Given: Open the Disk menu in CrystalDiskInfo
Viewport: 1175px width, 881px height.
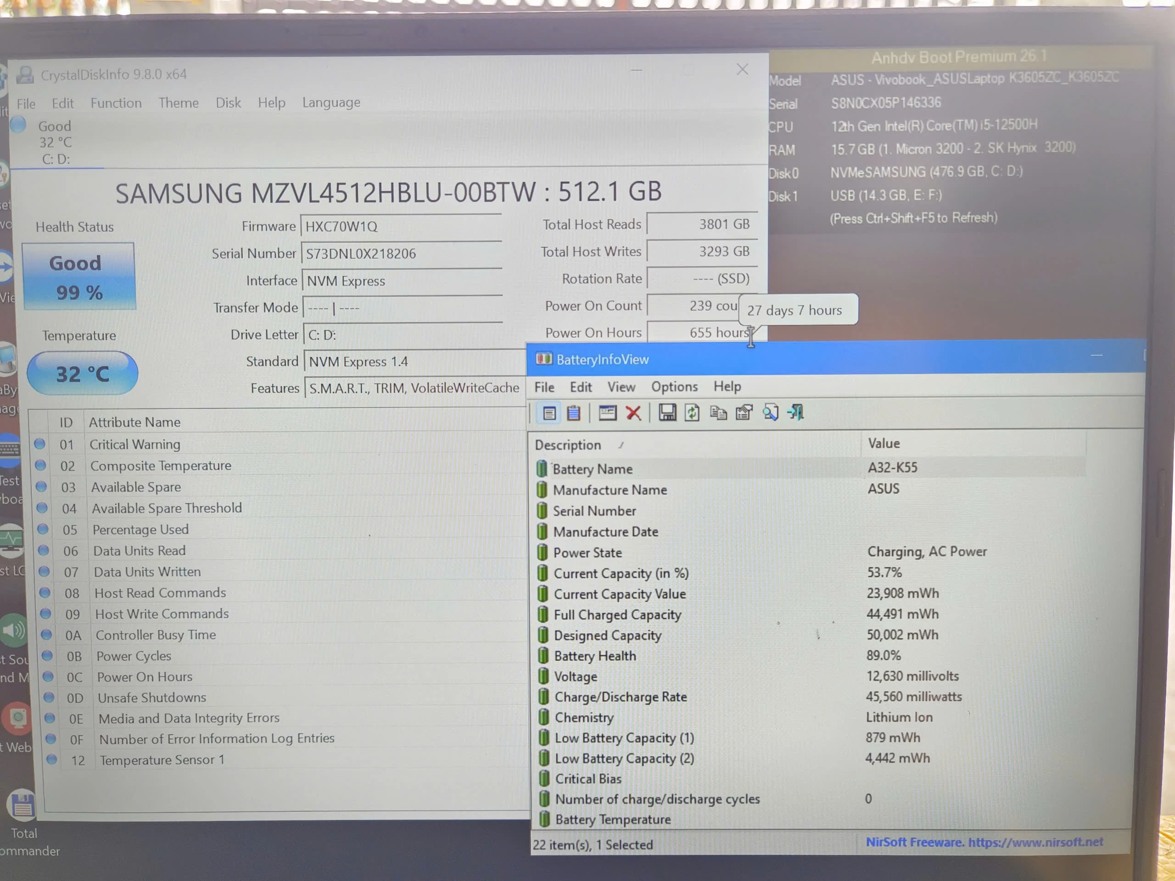Looking at the screenshot, I should pos(229,102).
